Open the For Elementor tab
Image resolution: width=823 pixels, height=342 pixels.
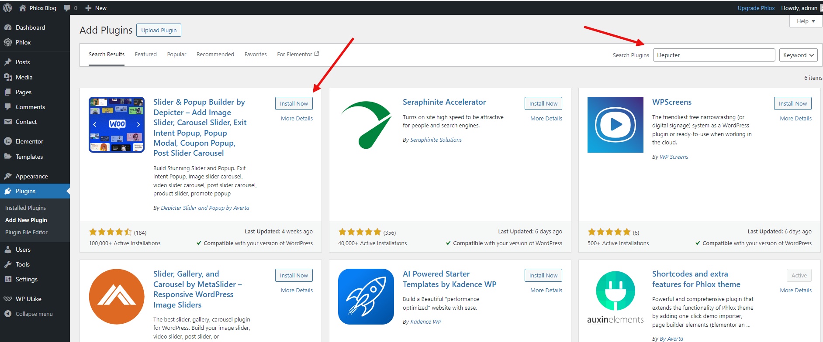pos(298,55)
